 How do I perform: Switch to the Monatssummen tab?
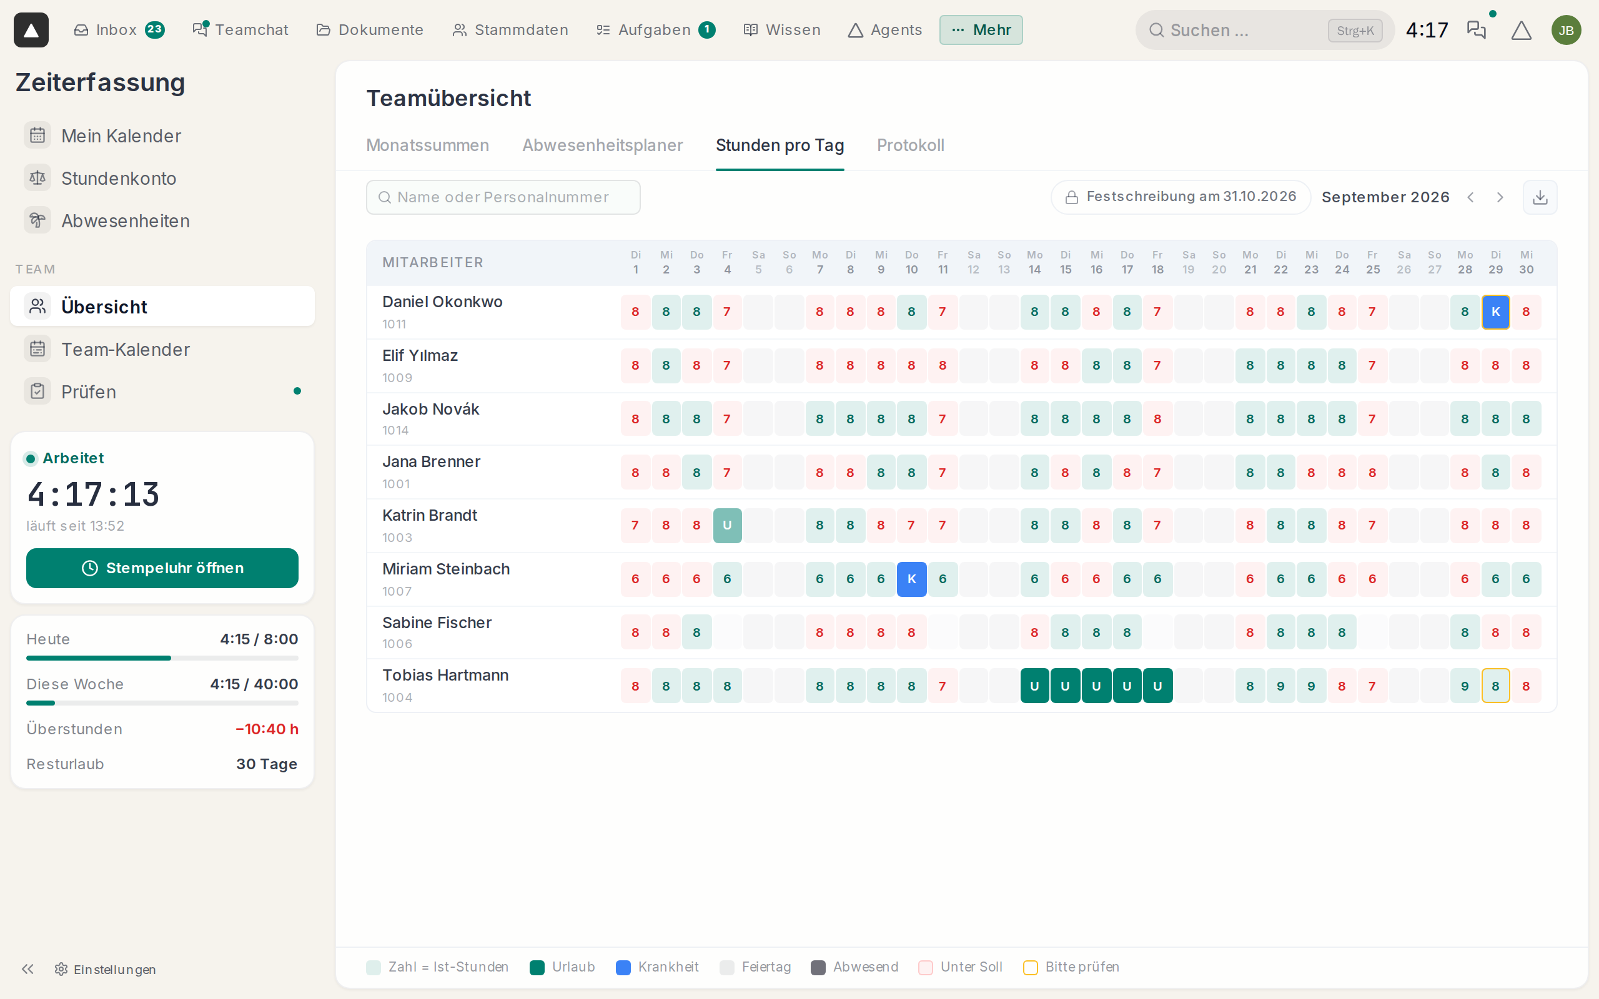427,145
